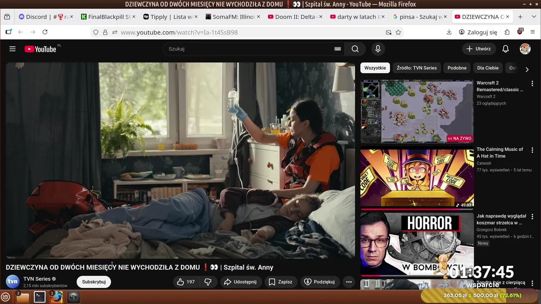
Task: Open Firefox extensions puzzle icon
Action: tap(507, 32)
